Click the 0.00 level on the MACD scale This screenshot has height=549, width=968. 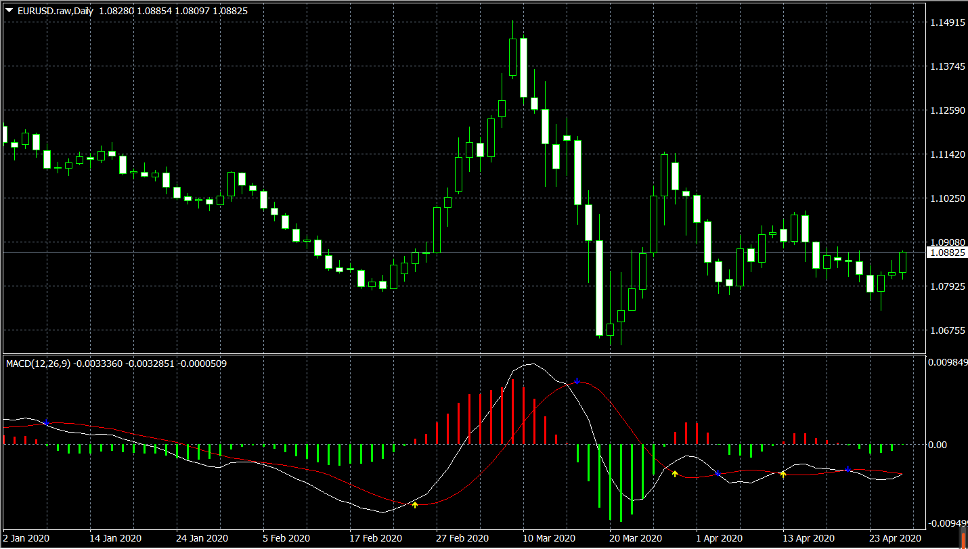tap(938, 445)
